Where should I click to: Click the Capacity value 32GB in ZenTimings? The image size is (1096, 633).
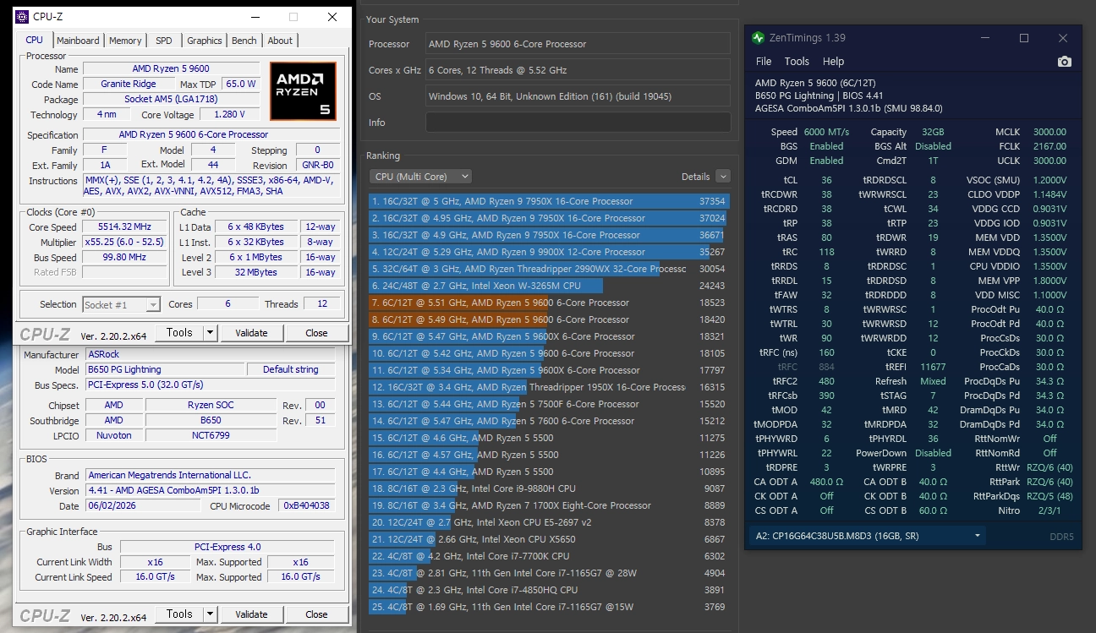(x=933, y=132)
